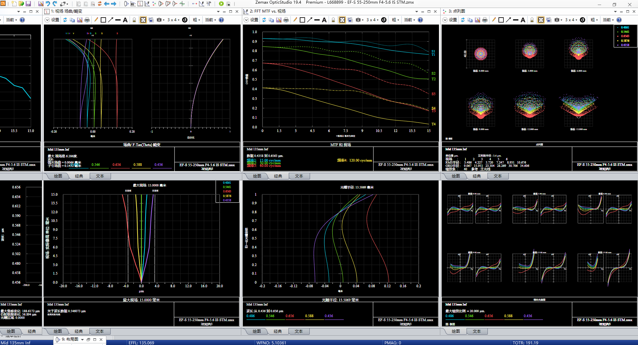Open help for the 点列图 window

[x=619, y=20]
